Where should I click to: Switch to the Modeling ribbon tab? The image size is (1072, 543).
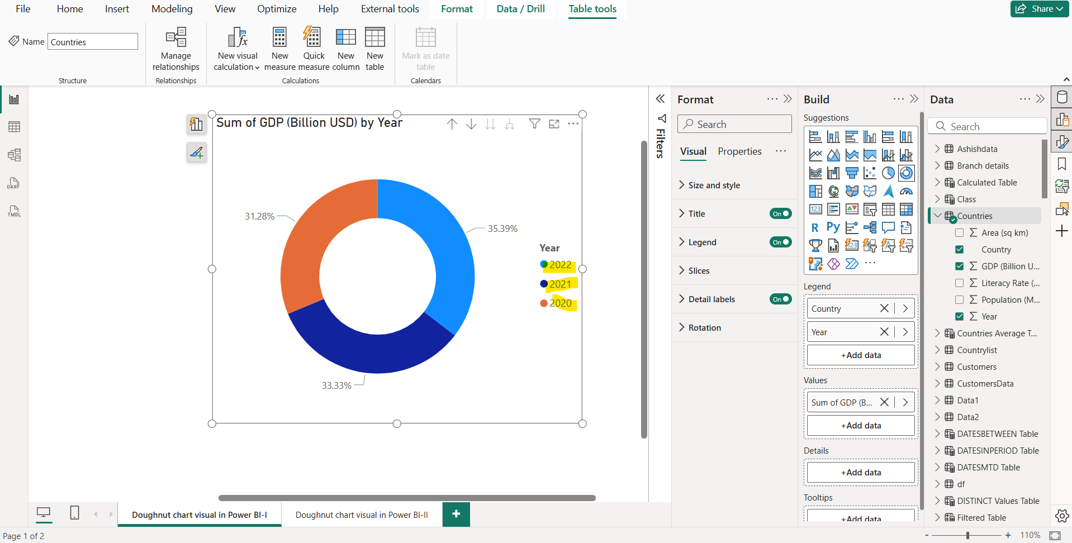point(171,9)
